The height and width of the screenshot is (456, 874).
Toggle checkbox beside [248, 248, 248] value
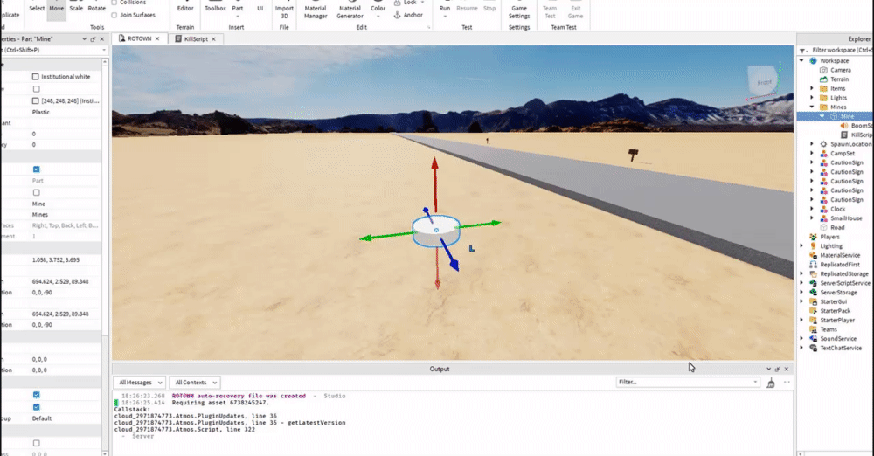(36, 101)
